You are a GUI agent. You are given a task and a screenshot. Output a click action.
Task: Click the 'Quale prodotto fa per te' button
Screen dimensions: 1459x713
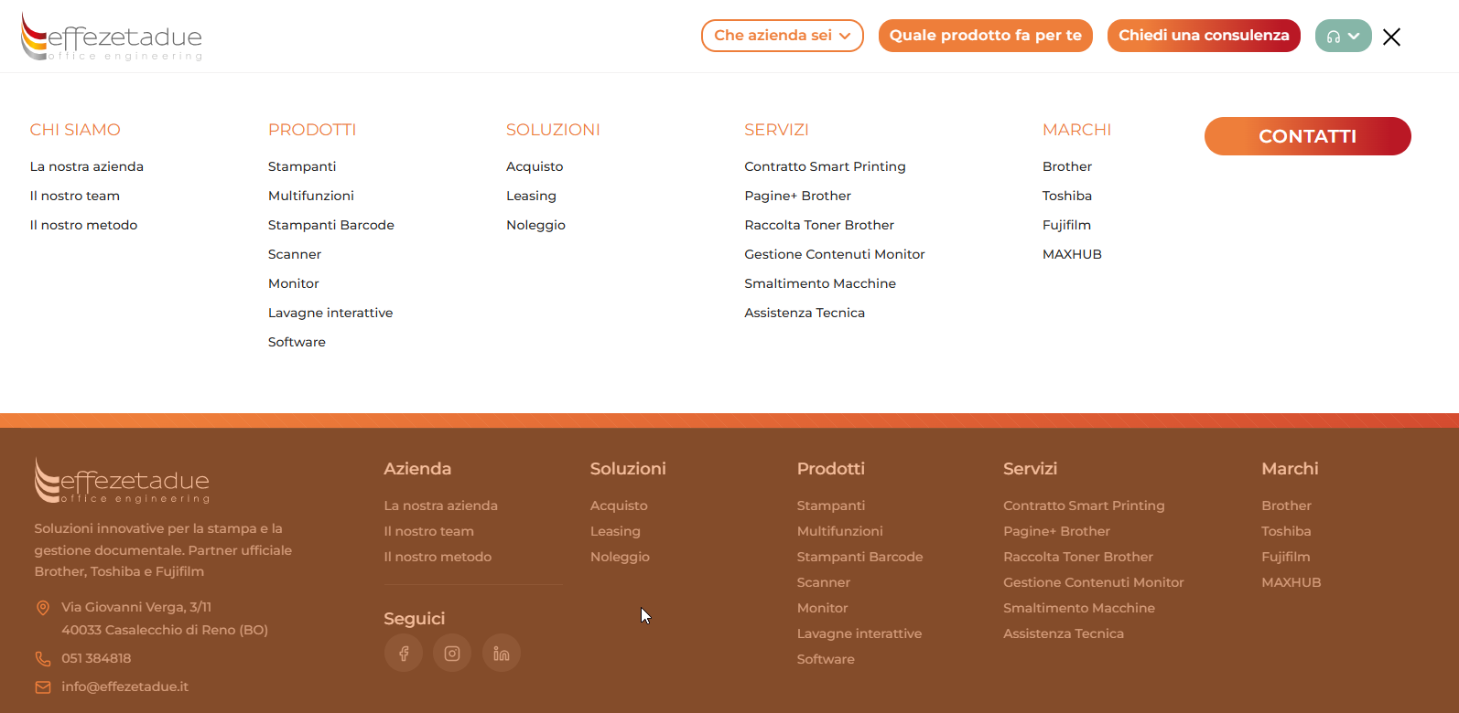point(985,36)
